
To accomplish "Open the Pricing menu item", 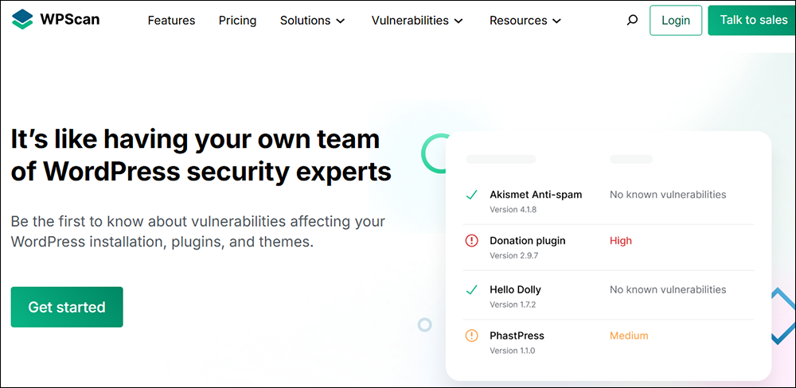I will [237, 21].
